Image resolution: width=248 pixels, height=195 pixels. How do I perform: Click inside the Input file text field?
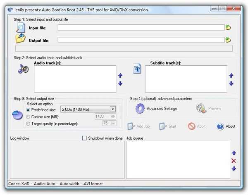[141, 27]
